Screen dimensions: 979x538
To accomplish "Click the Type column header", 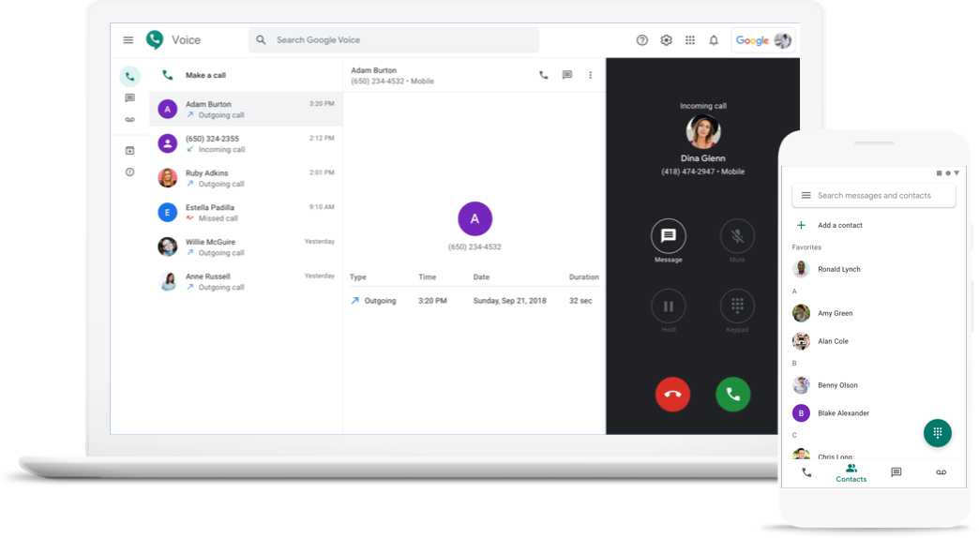I will click(x=358, y=277).
